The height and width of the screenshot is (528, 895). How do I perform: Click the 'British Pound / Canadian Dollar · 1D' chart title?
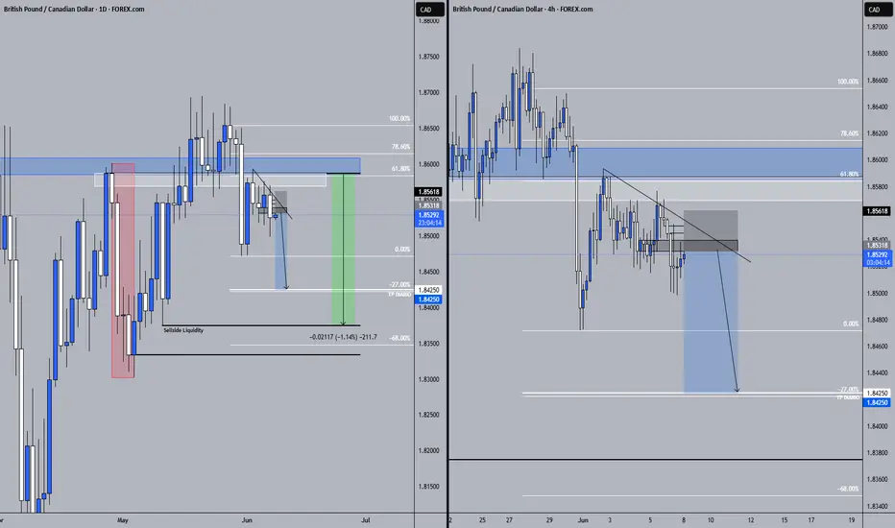[x=74, y=10]
